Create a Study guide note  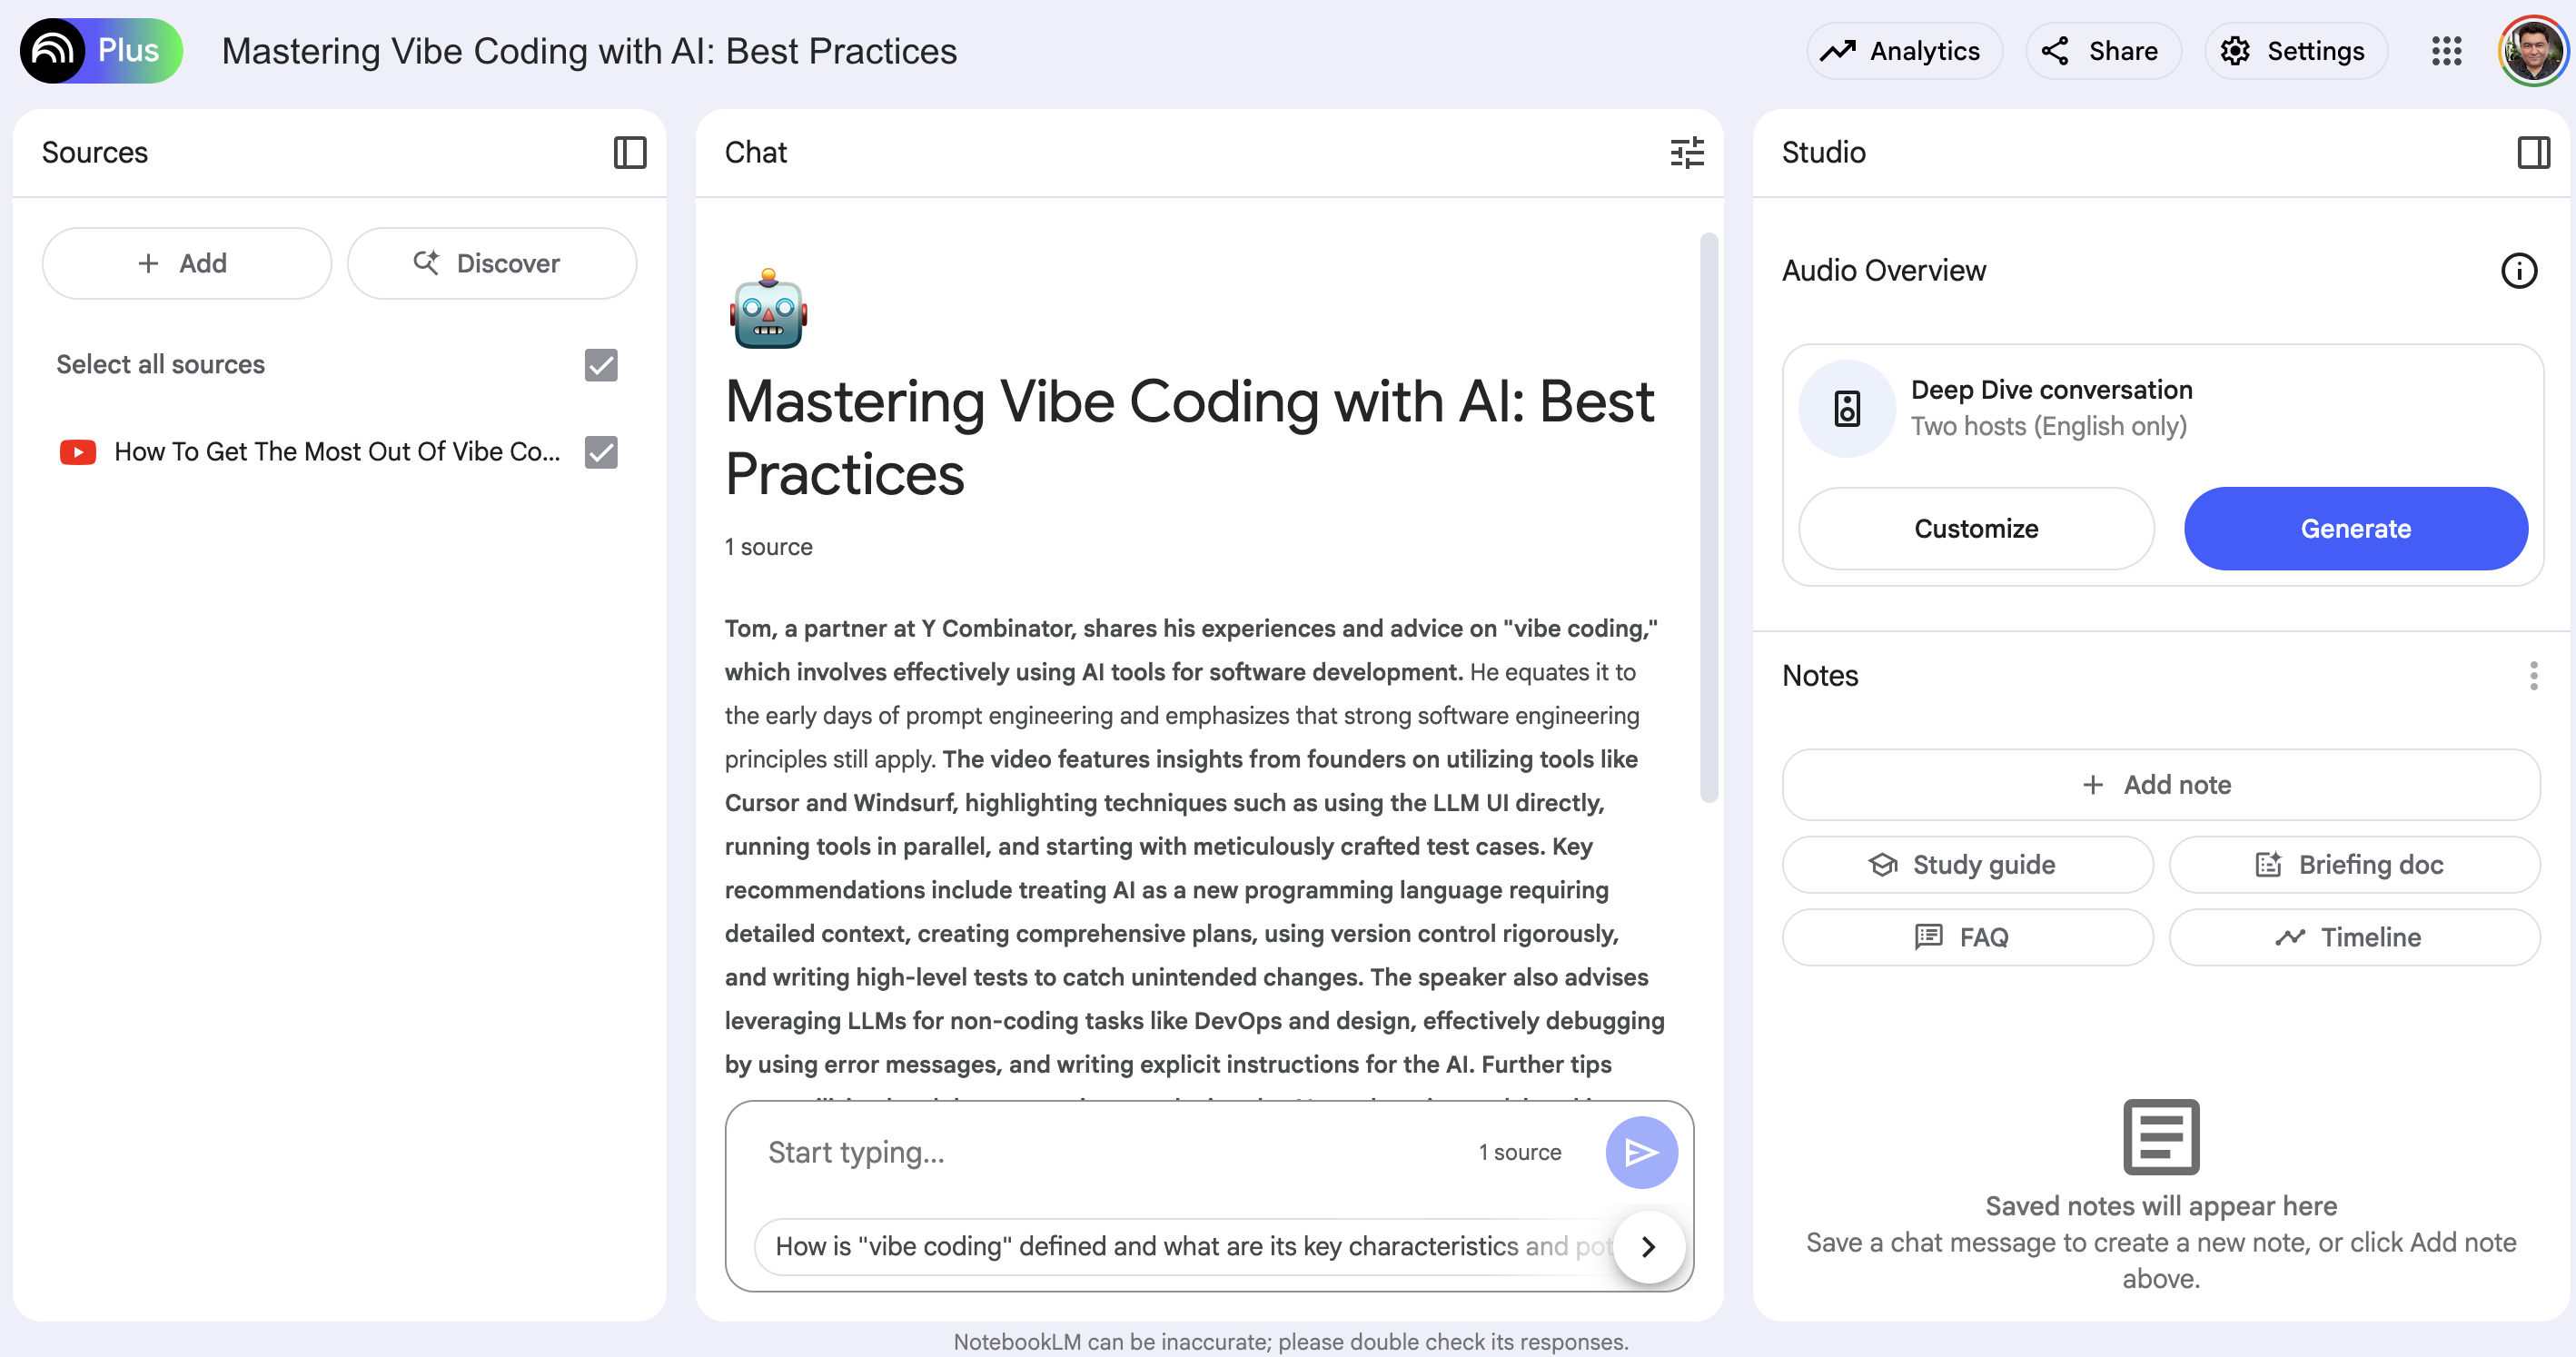coord(1966,865)
